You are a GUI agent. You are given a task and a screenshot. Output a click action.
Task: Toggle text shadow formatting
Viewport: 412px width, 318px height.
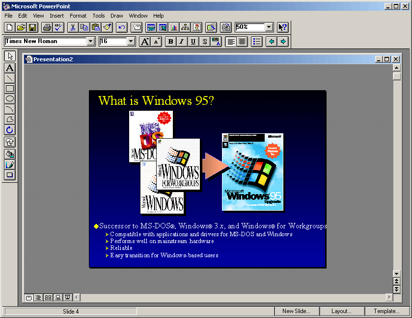tap(205, 42)
